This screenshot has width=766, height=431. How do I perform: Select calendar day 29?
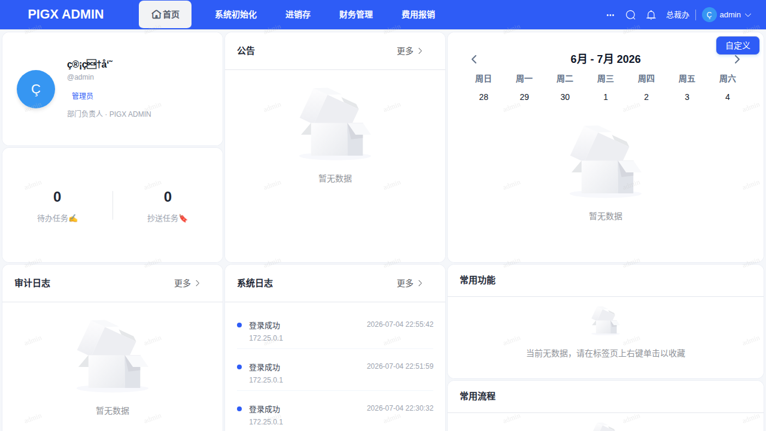(x=524, y=97)
